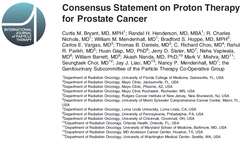Click author name Curtis M. Bryant

80,33
